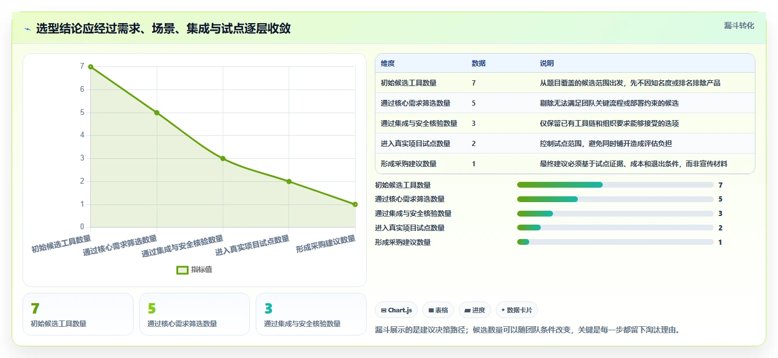Click the 说明 table column header
778x358 pixels.
547,63
